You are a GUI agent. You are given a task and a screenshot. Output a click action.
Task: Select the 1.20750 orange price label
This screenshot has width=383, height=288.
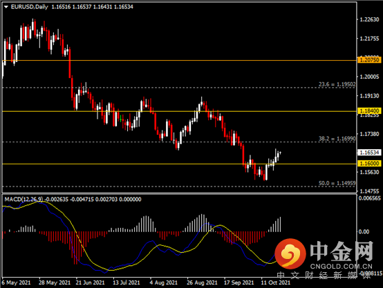[369, 60]
